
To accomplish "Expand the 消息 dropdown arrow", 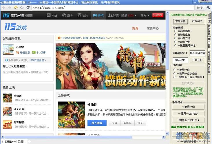I will [x=136, y=16].
